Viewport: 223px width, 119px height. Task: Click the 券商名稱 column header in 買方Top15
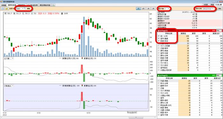pos(169,34)
